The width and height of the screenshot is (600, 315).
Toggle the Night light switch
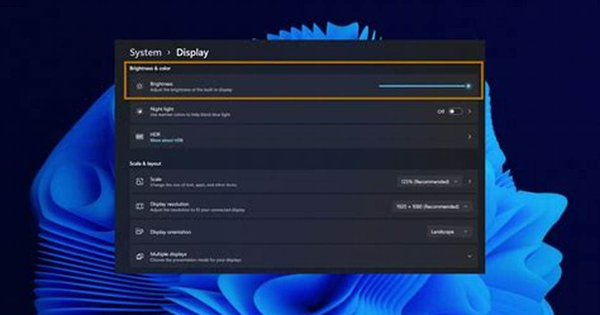pyautogui.click(x=456, y=111)
